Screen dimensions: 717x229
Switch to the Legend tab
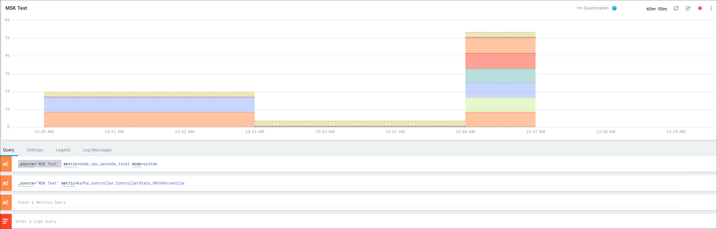[63, 150]
